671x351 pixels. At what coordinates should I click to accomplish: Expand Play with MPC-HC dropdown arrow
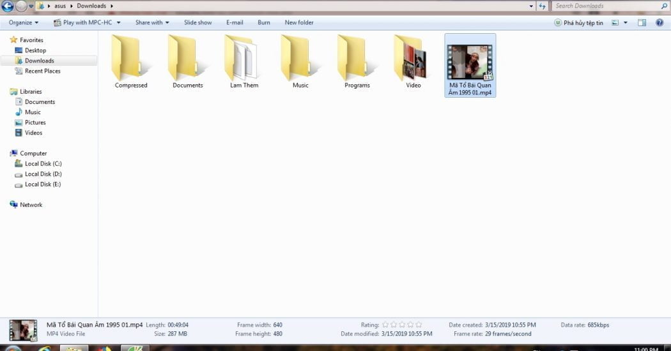click(118, 23)
